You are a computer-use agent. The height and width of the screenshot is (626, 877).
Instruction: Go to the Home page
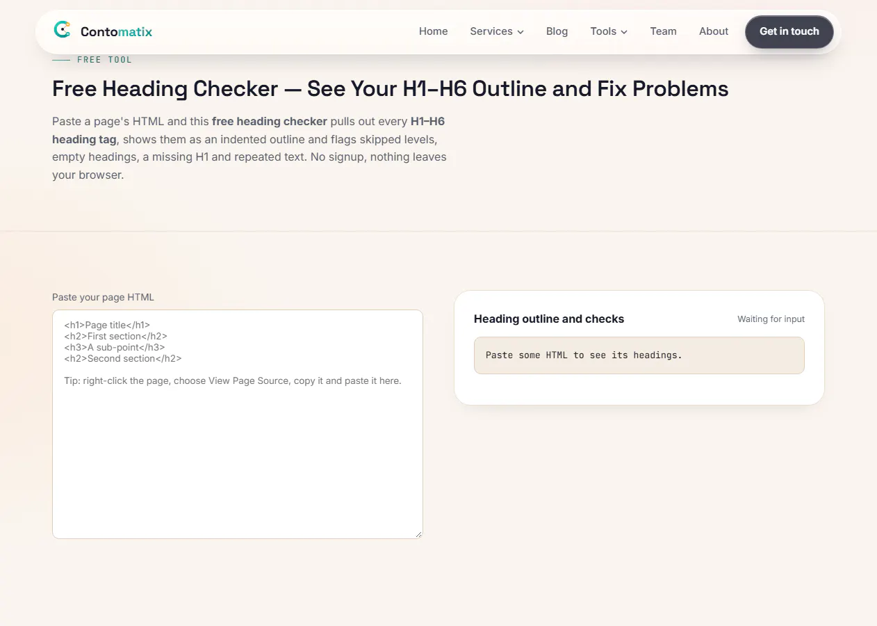click(x=433, y=31)
